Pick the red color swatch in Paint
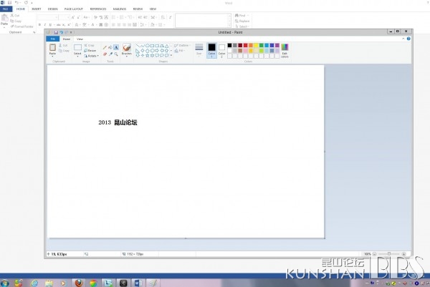The width and height of the screenshot is (430, 287). tap(245, 46)
